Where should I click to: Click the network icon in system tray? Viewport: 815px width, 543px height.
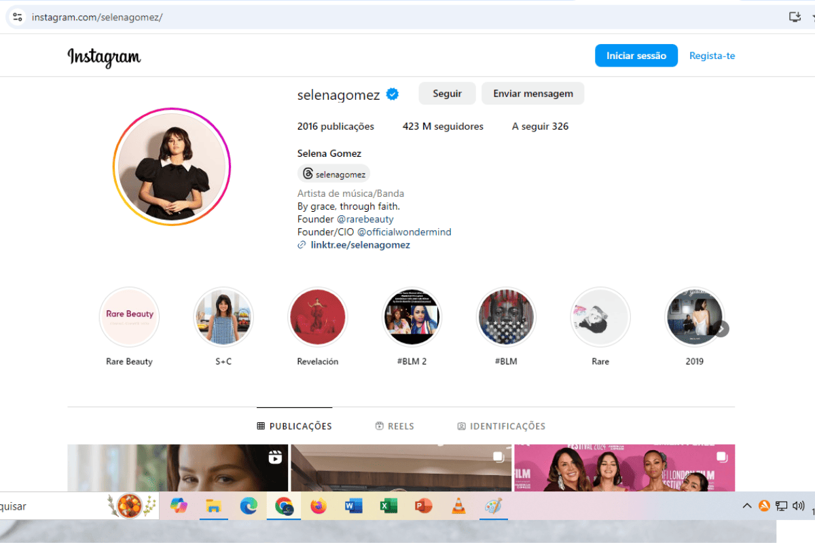coord(781,506)
